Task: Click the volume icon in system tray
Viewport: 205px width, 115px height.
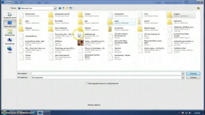Action: [x=190, y=113]
